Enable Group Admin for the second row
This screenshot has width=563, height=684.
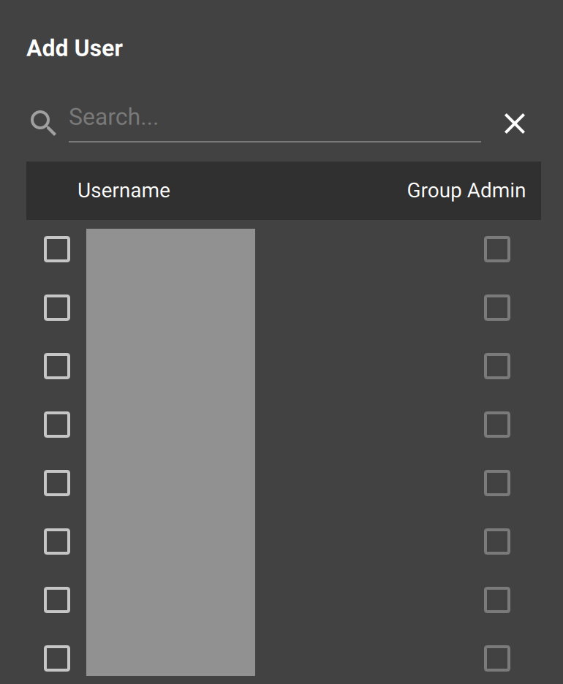(497, 308)
